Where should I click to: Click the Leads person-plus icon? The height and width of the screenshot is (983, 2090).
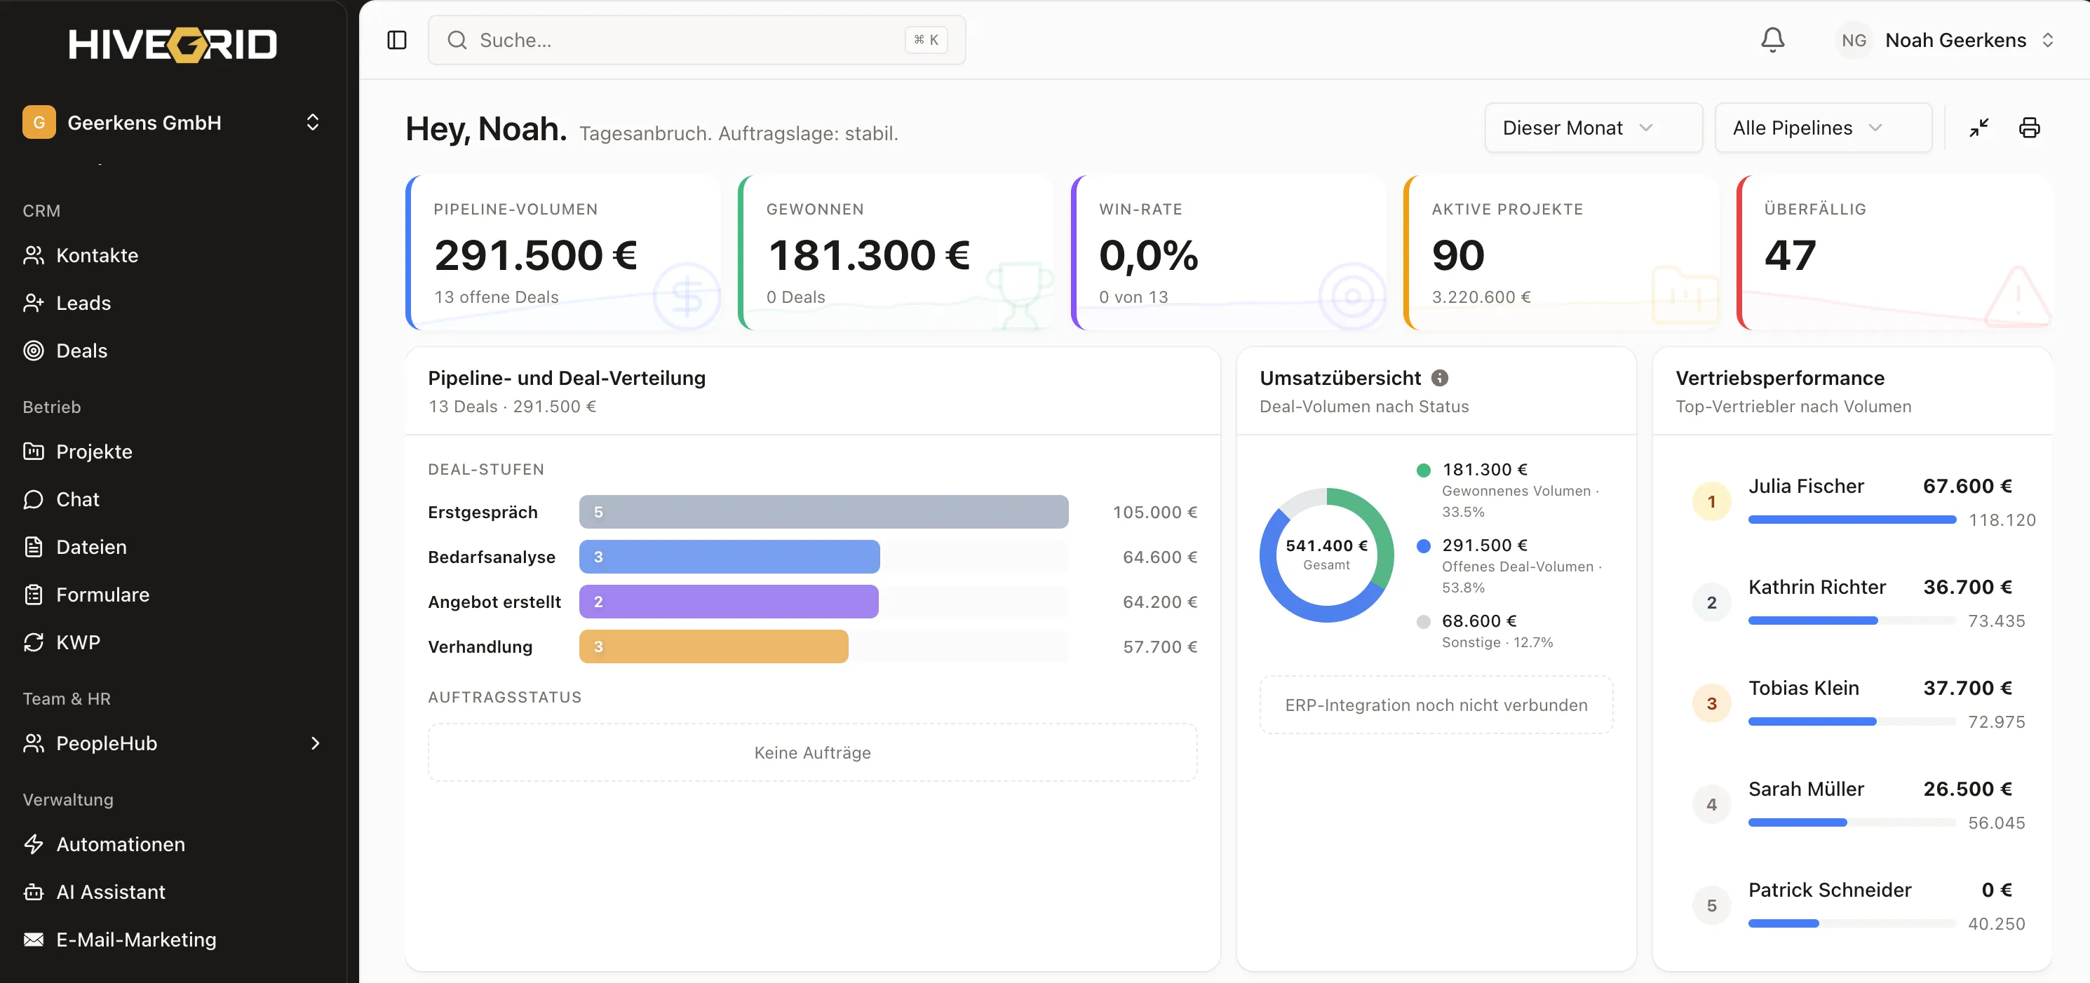click(33, 304)
